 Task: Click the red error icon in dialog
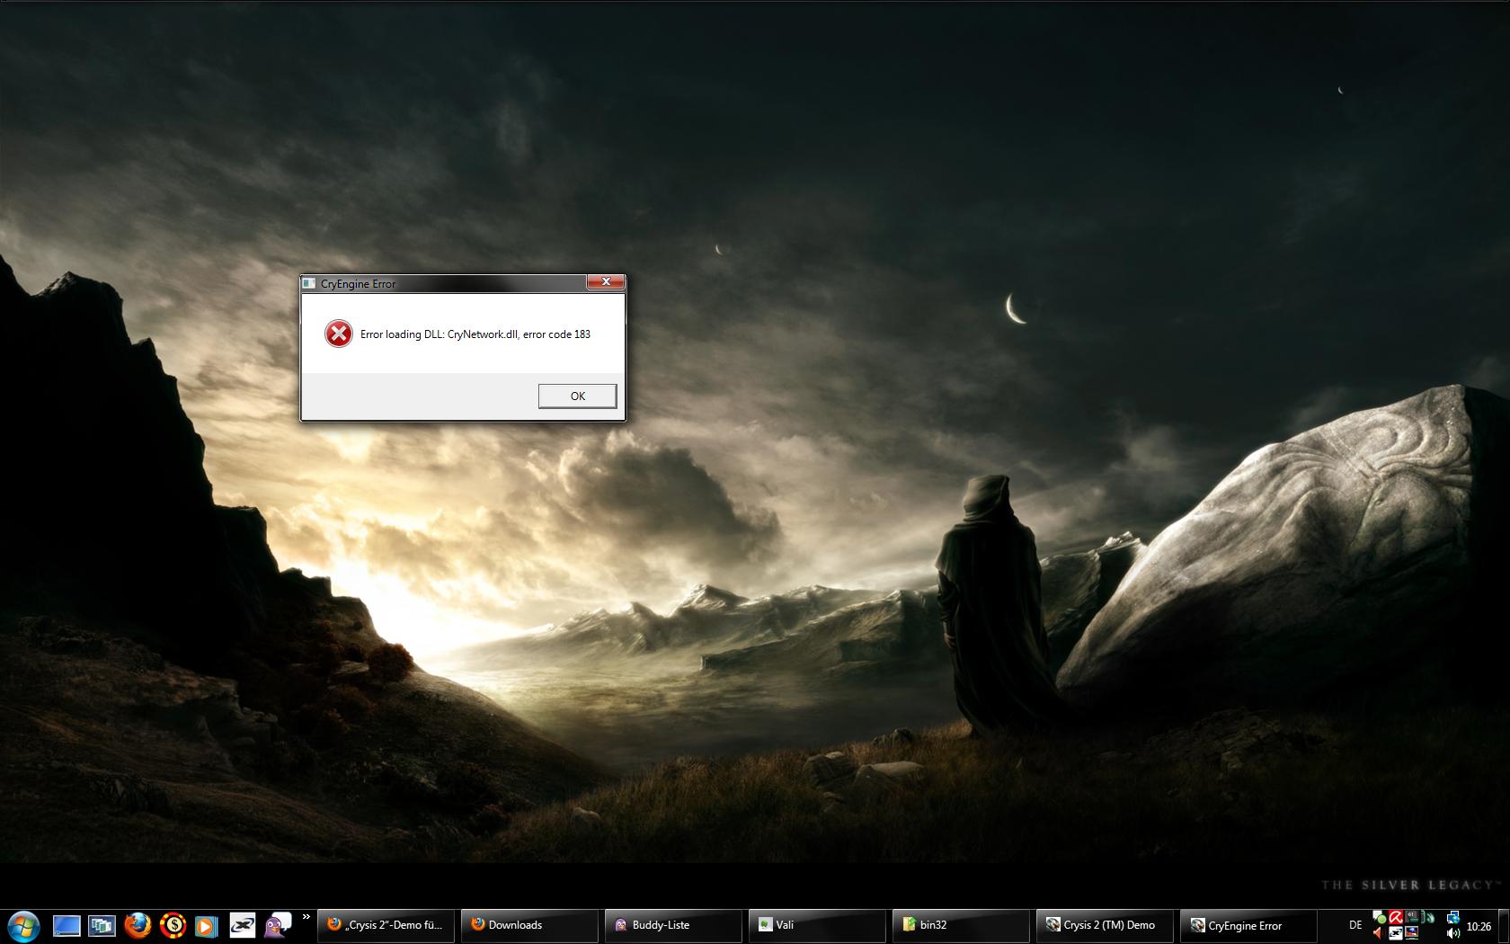point(339,334)
